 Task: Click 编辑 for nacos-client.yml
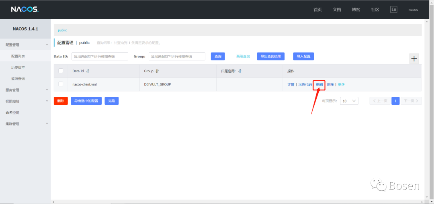[x=319, y=84]
